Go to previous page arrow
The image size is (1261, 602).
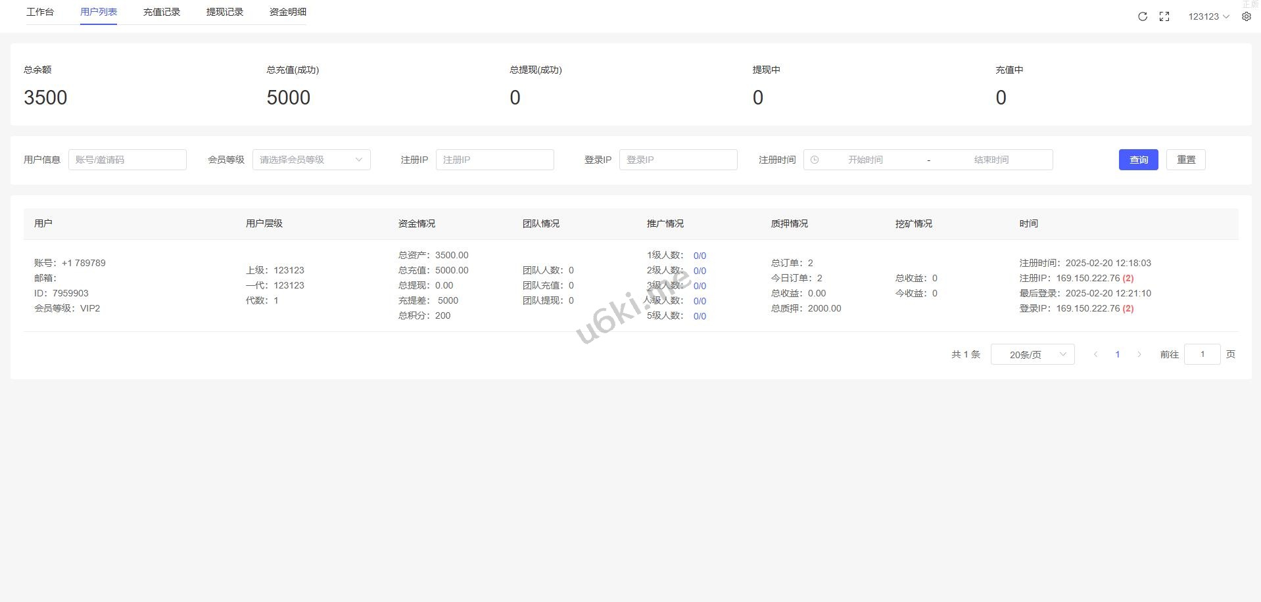(1095, 354)
